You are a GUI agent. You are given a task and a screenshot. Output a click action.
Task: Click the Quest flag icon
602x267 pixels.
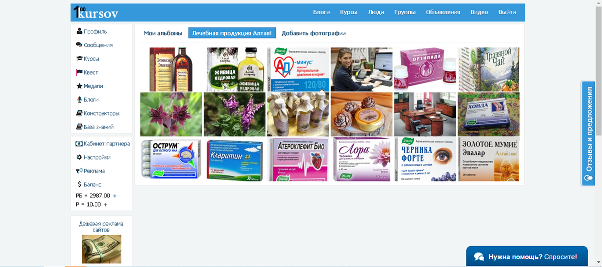79,72
